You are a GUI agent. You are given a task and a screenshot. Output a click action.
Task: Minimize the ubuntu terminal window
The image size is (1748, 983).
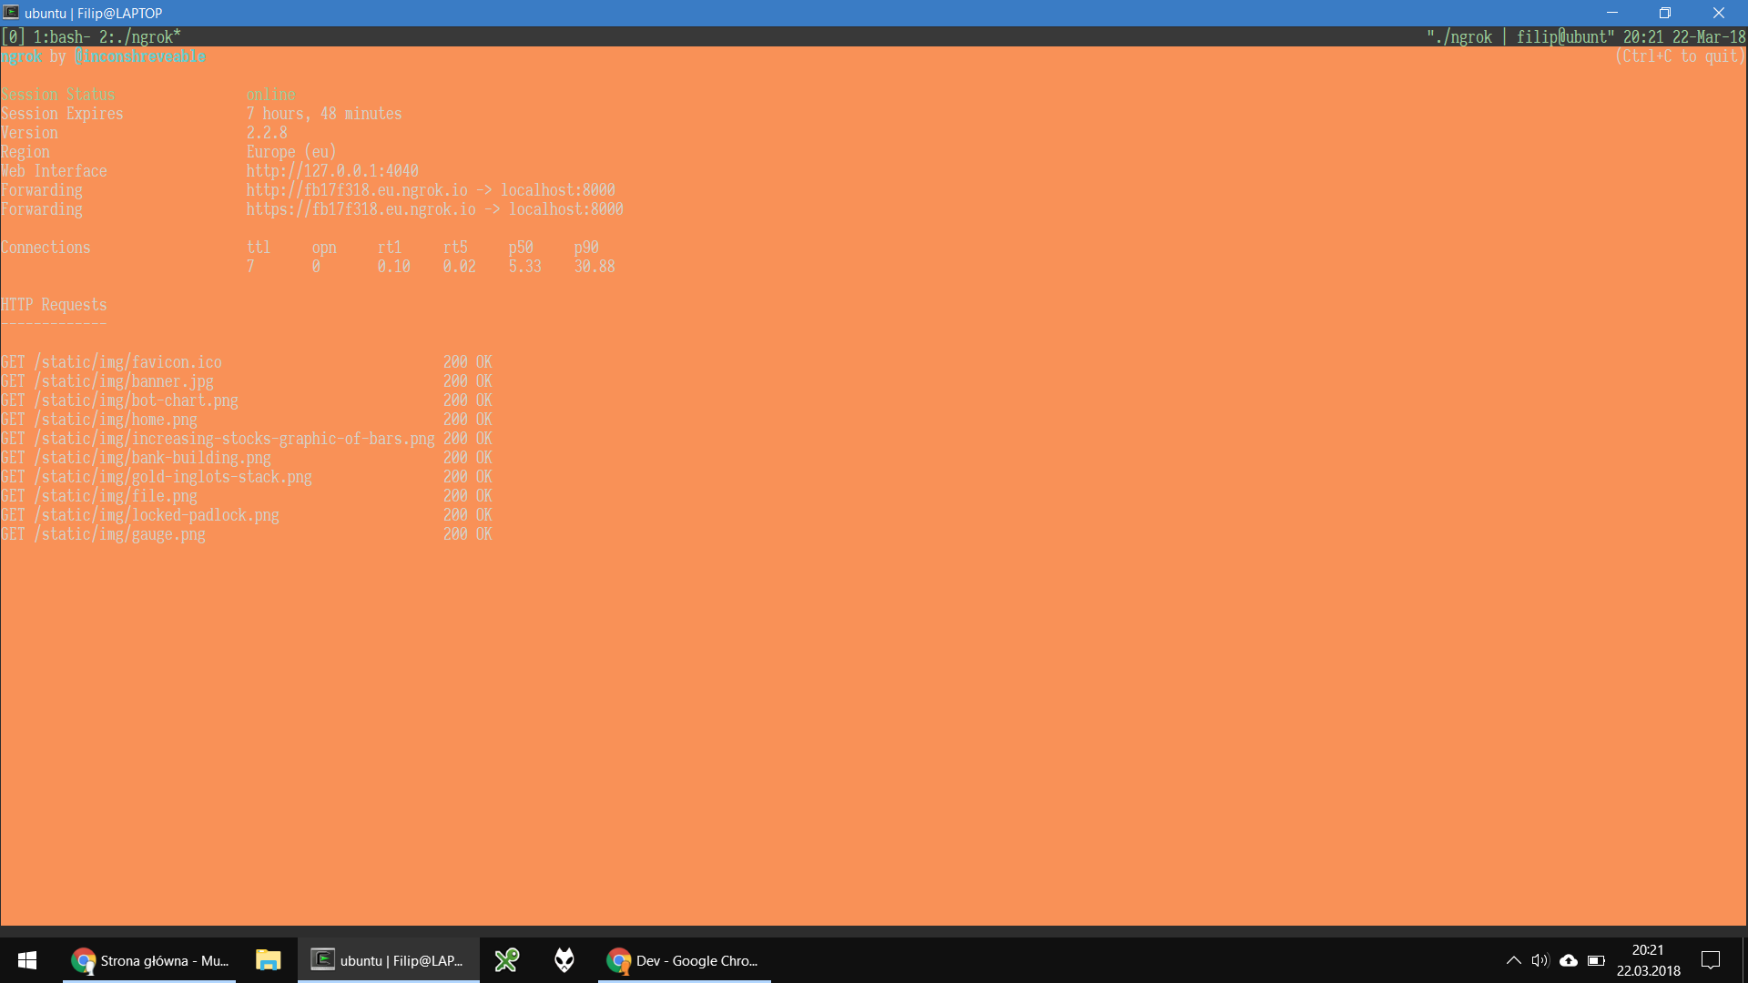(1612, 13)
